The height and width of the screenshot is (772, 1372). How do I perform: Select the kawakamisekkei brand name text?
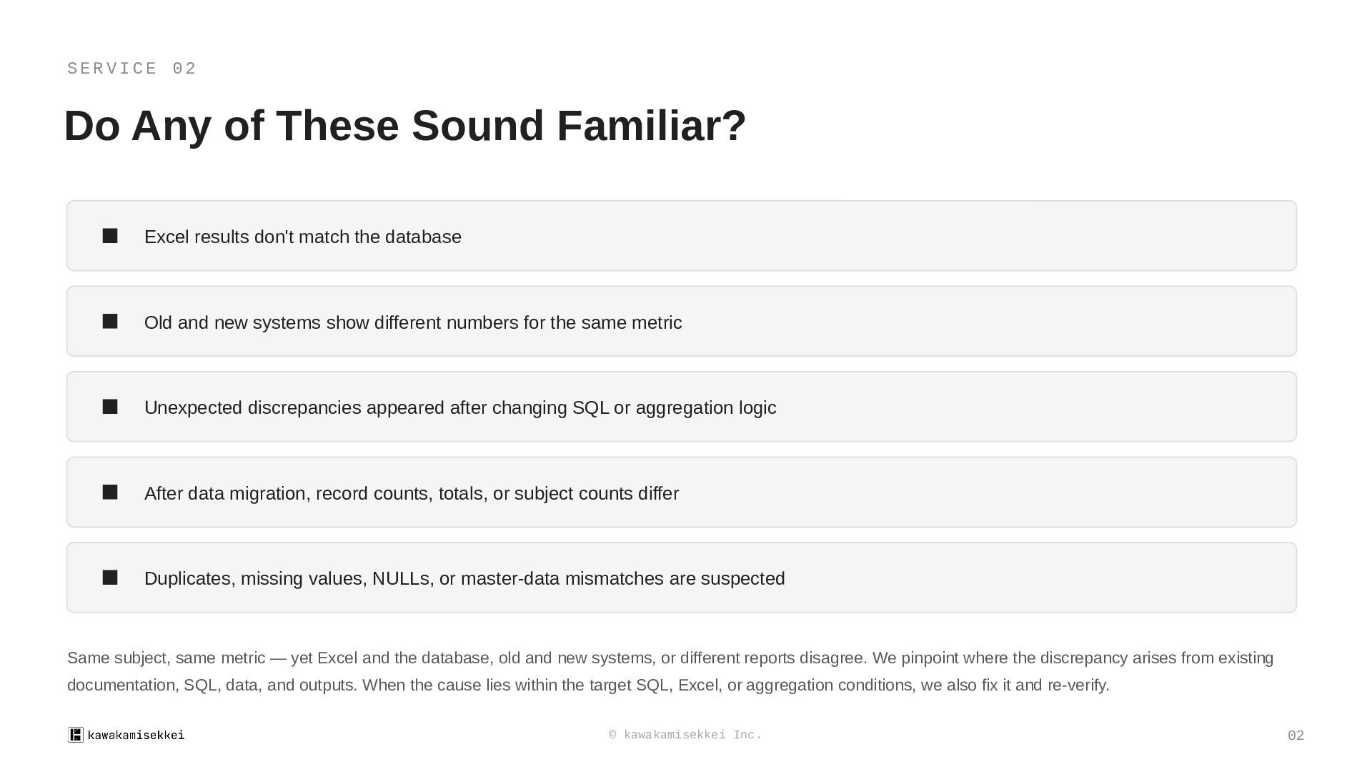tap(136, 735)
